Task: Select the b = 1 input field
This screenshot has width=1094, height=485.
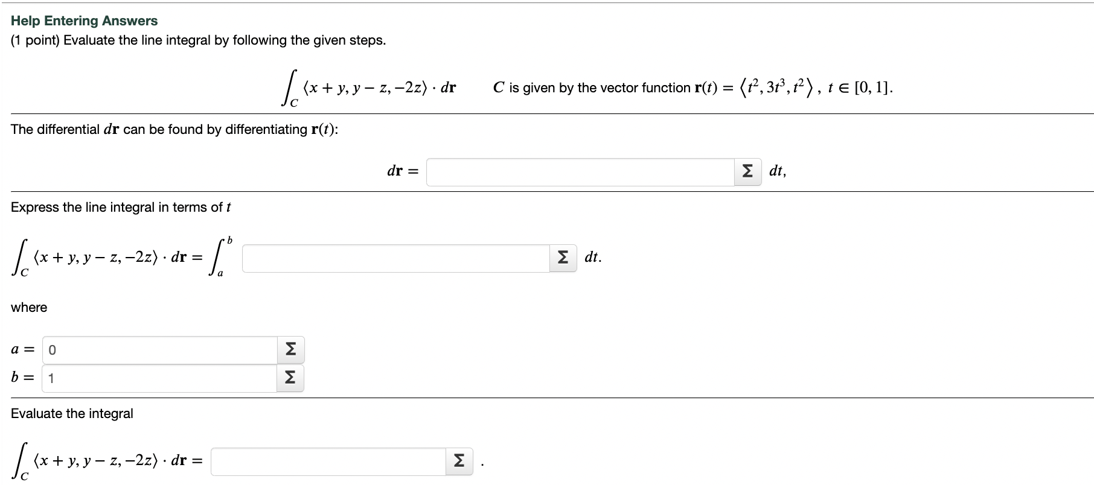Action: 157,378
